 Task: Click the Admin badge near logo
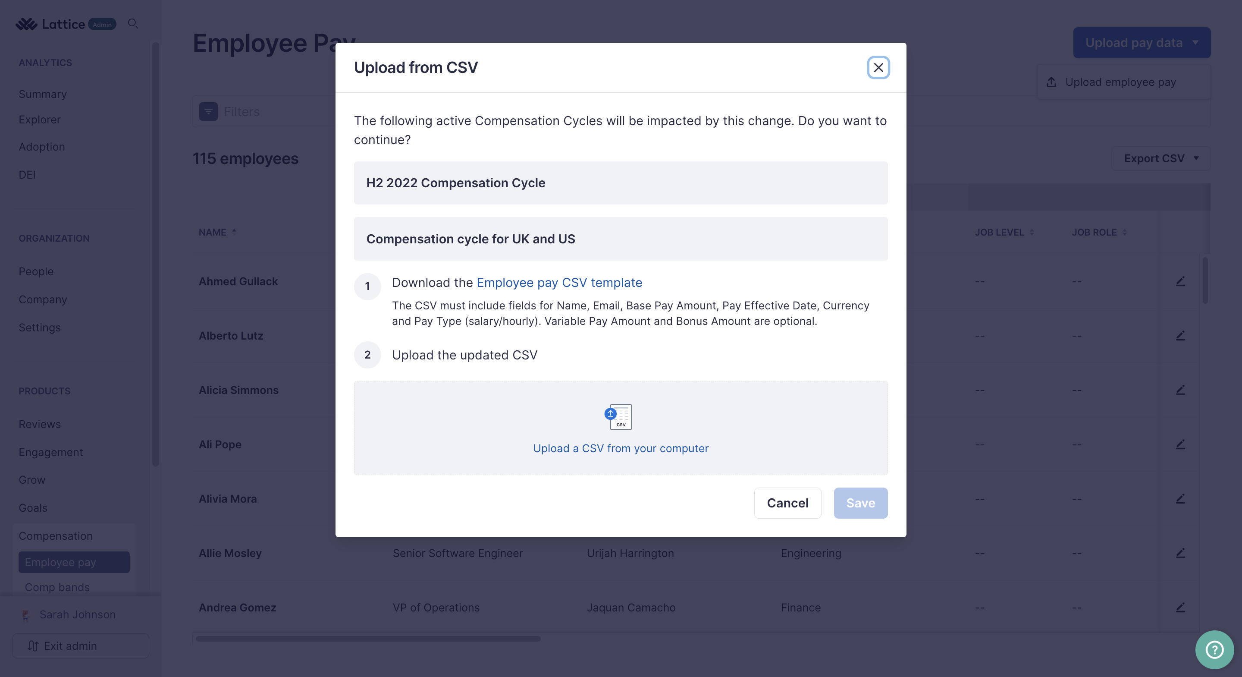tap(102, 24)
